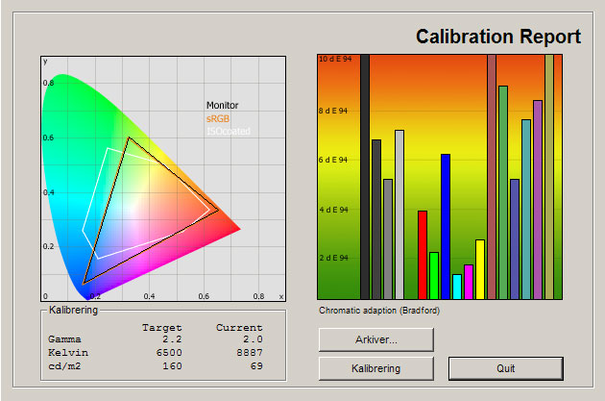Click the cyan bar in dE chart
605x401 pixels.
point(457,287)
